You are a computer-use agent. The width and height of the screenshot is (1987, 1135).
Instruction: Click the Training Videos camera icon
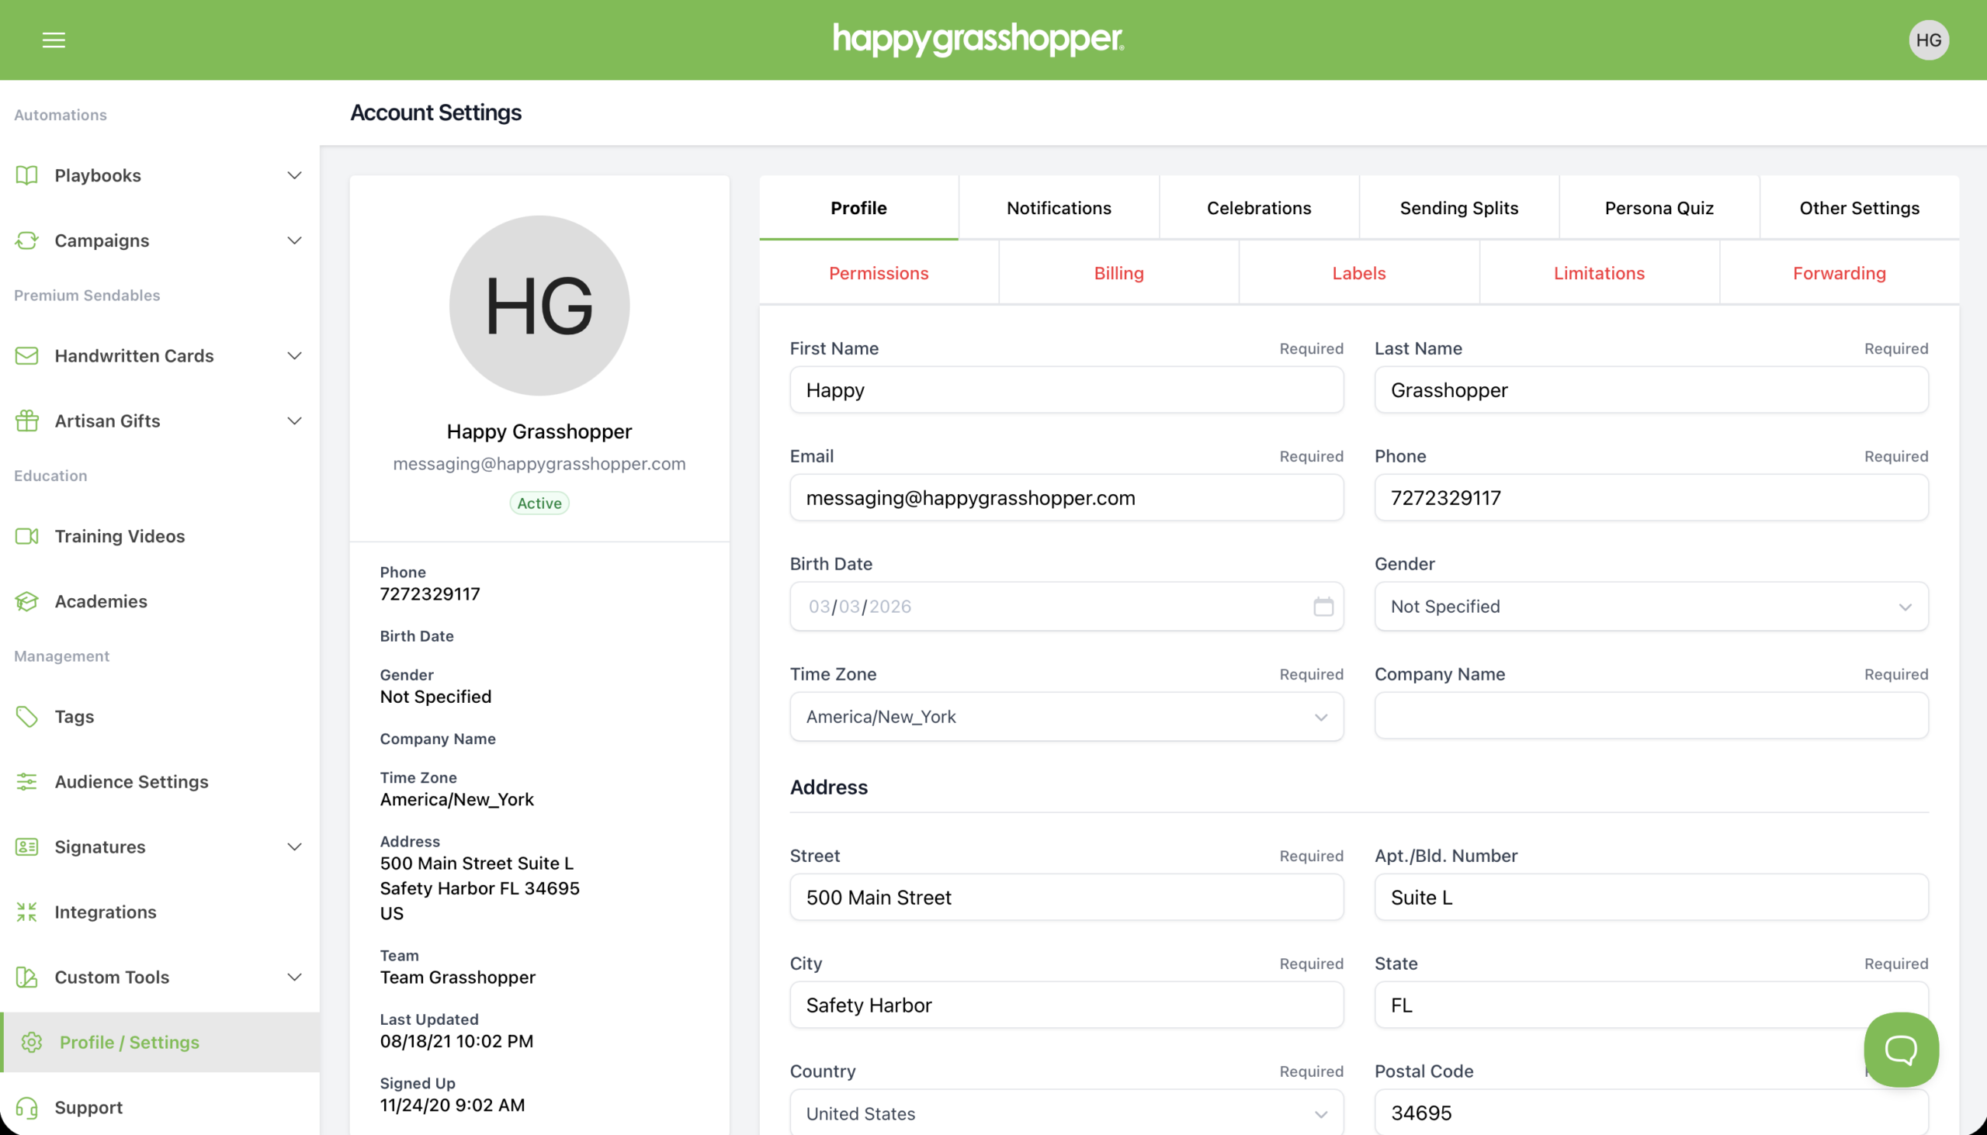click(x=26, y=536)
